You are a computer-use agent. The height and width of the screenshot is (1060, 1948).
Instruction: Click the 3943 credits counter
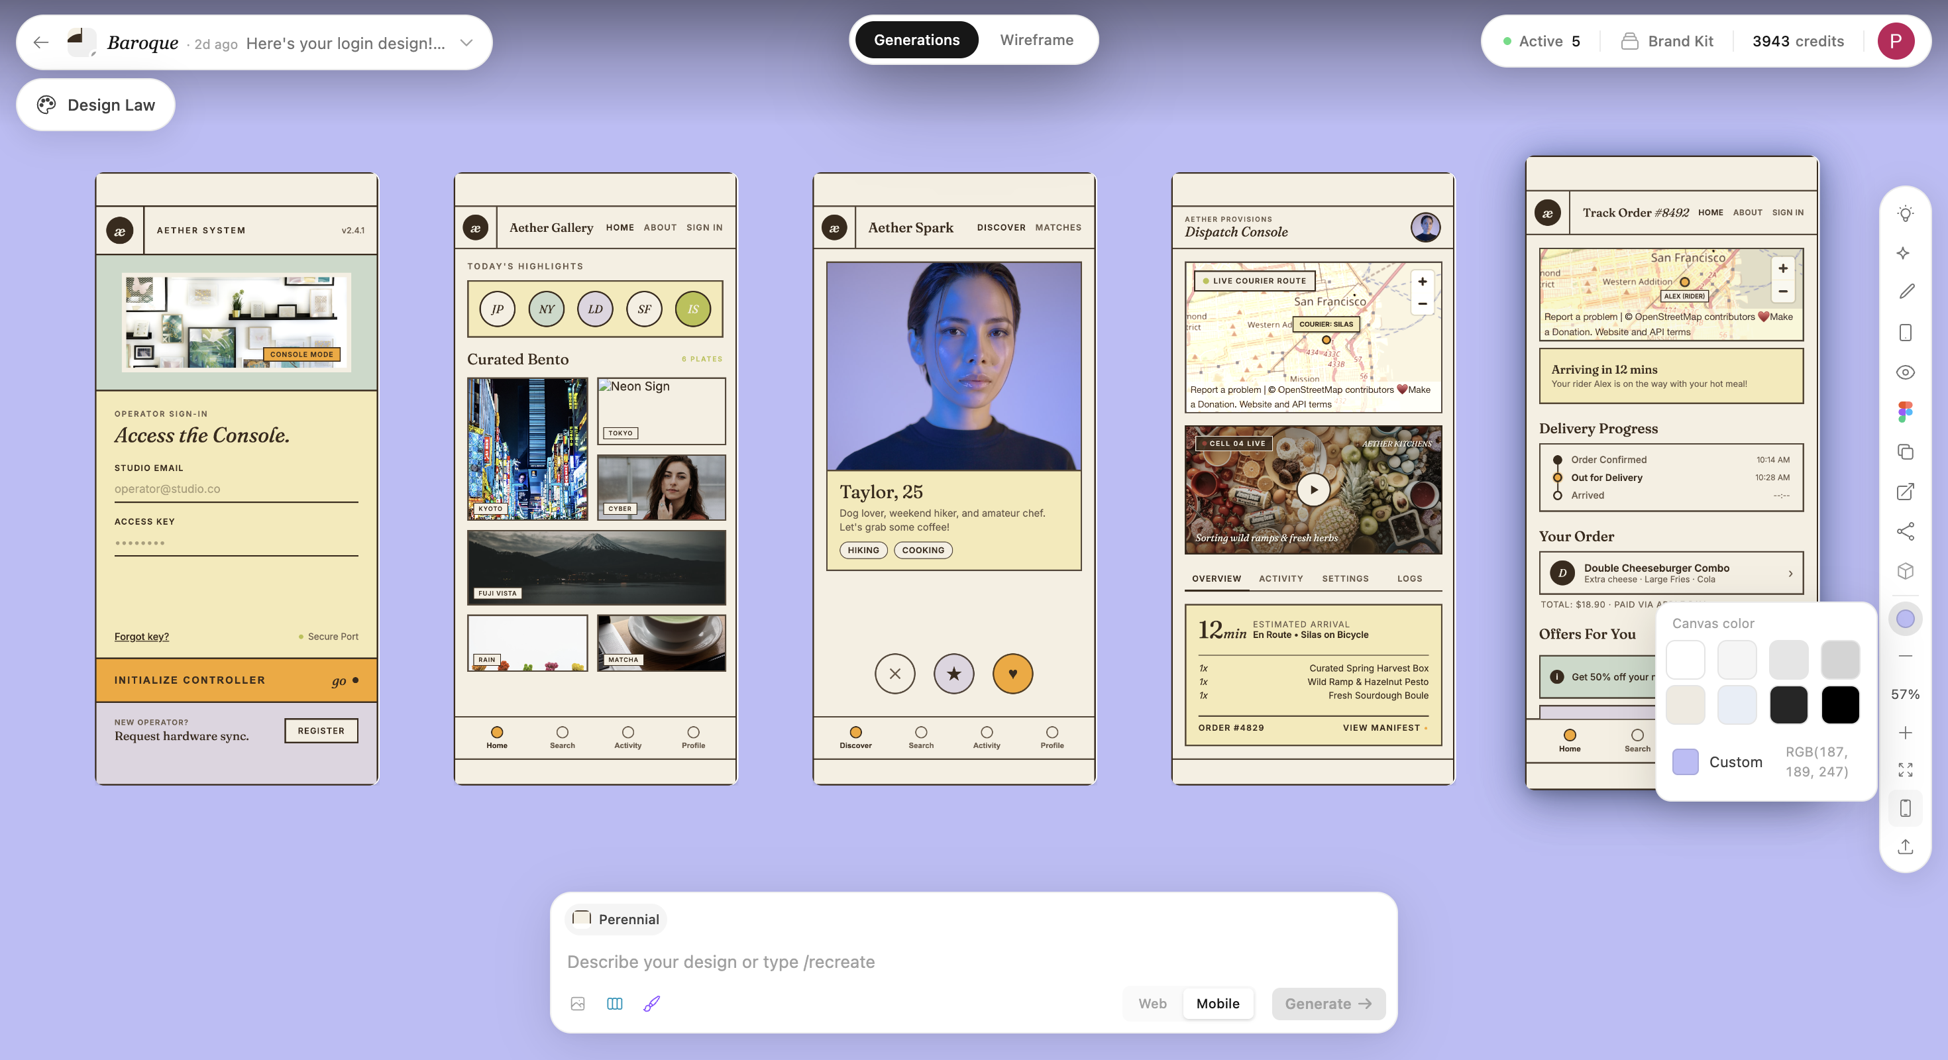click(x=1798, y=42)
